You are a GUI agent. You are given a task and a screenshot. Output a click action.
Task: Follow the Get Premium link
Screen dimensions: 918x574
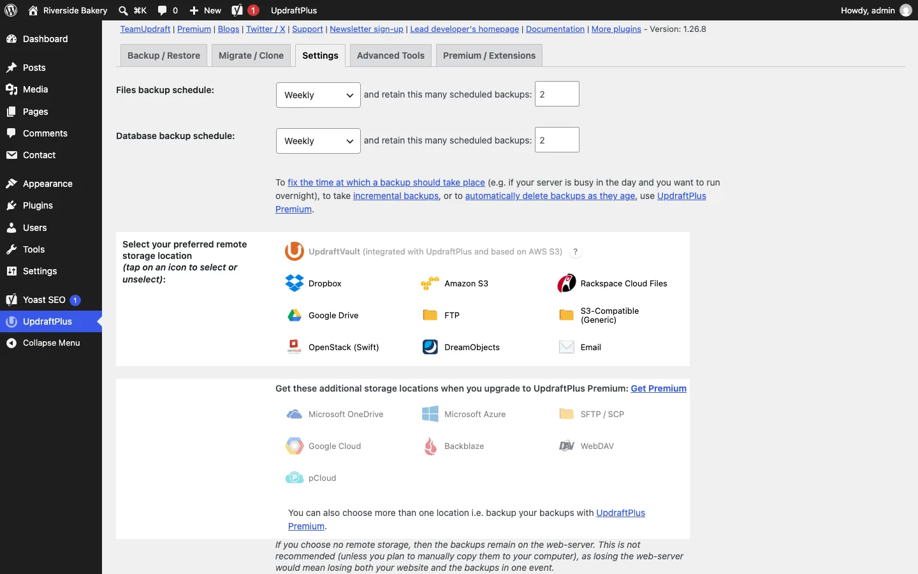659,388
